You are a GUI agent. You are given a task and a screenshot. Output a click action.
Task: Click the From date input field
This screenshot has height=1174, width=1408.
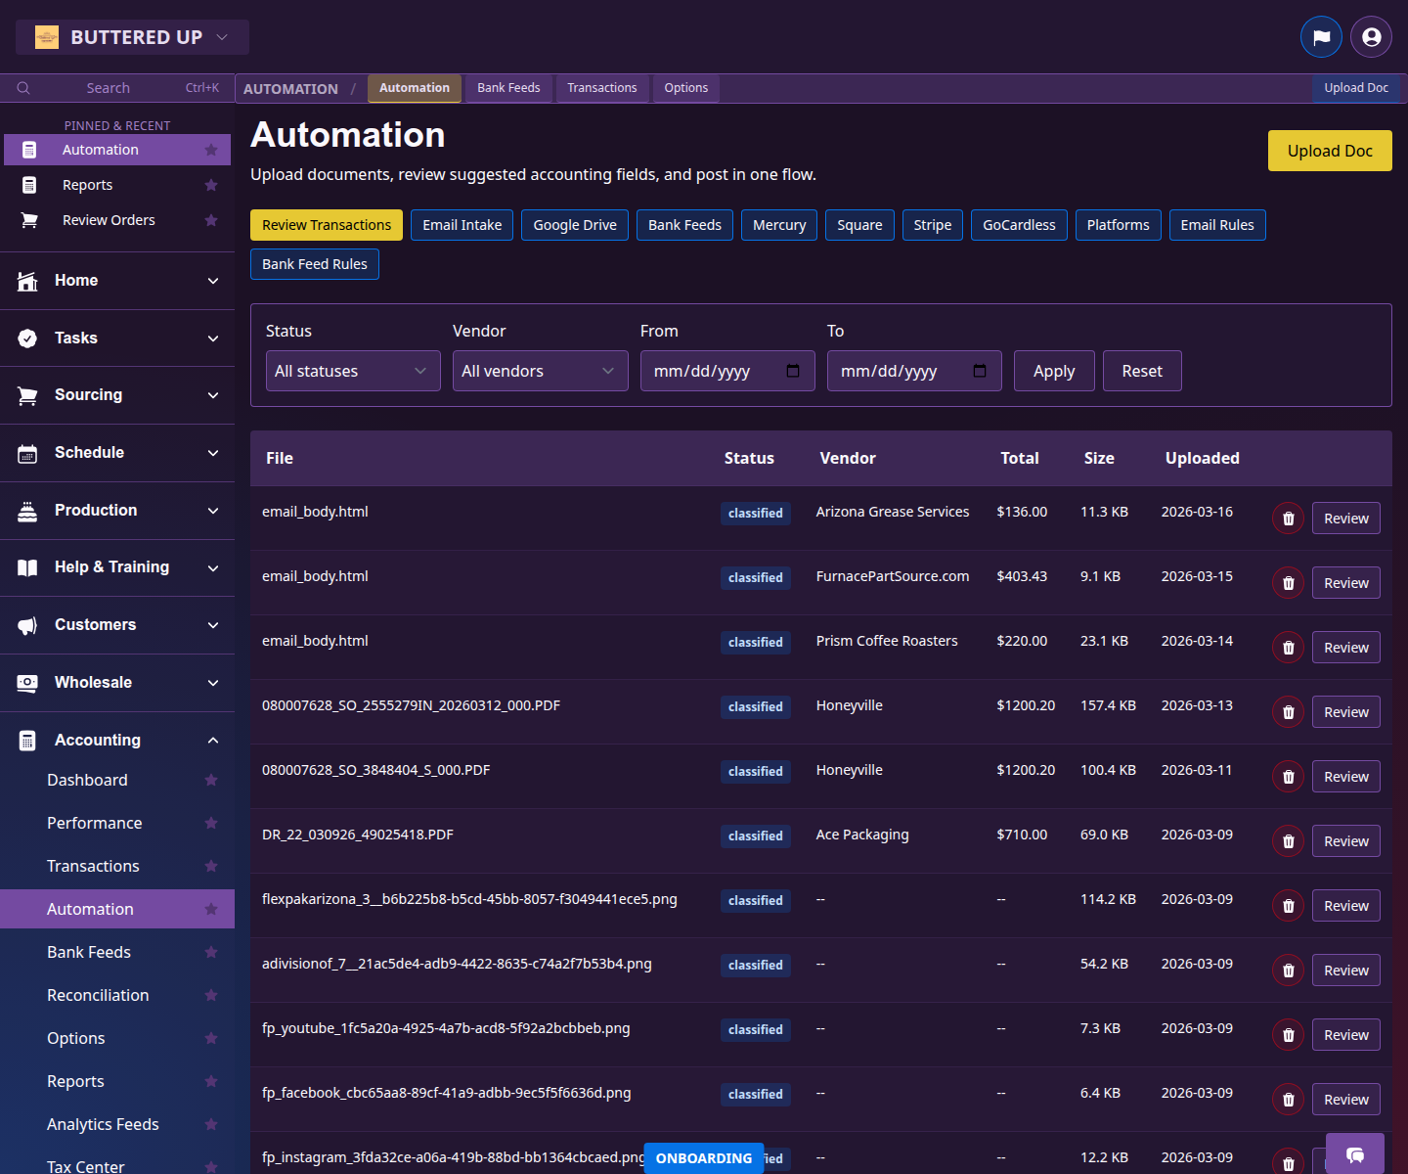pos(714,371)
